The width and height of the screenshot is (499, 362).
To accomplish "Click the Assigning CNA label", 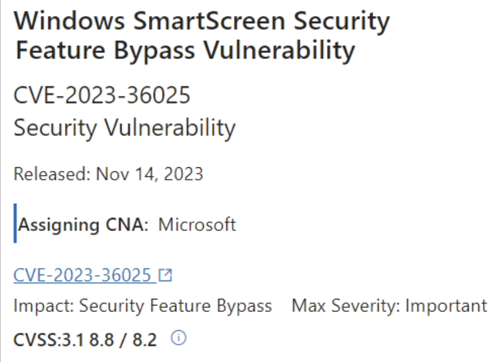I will 83,225.
